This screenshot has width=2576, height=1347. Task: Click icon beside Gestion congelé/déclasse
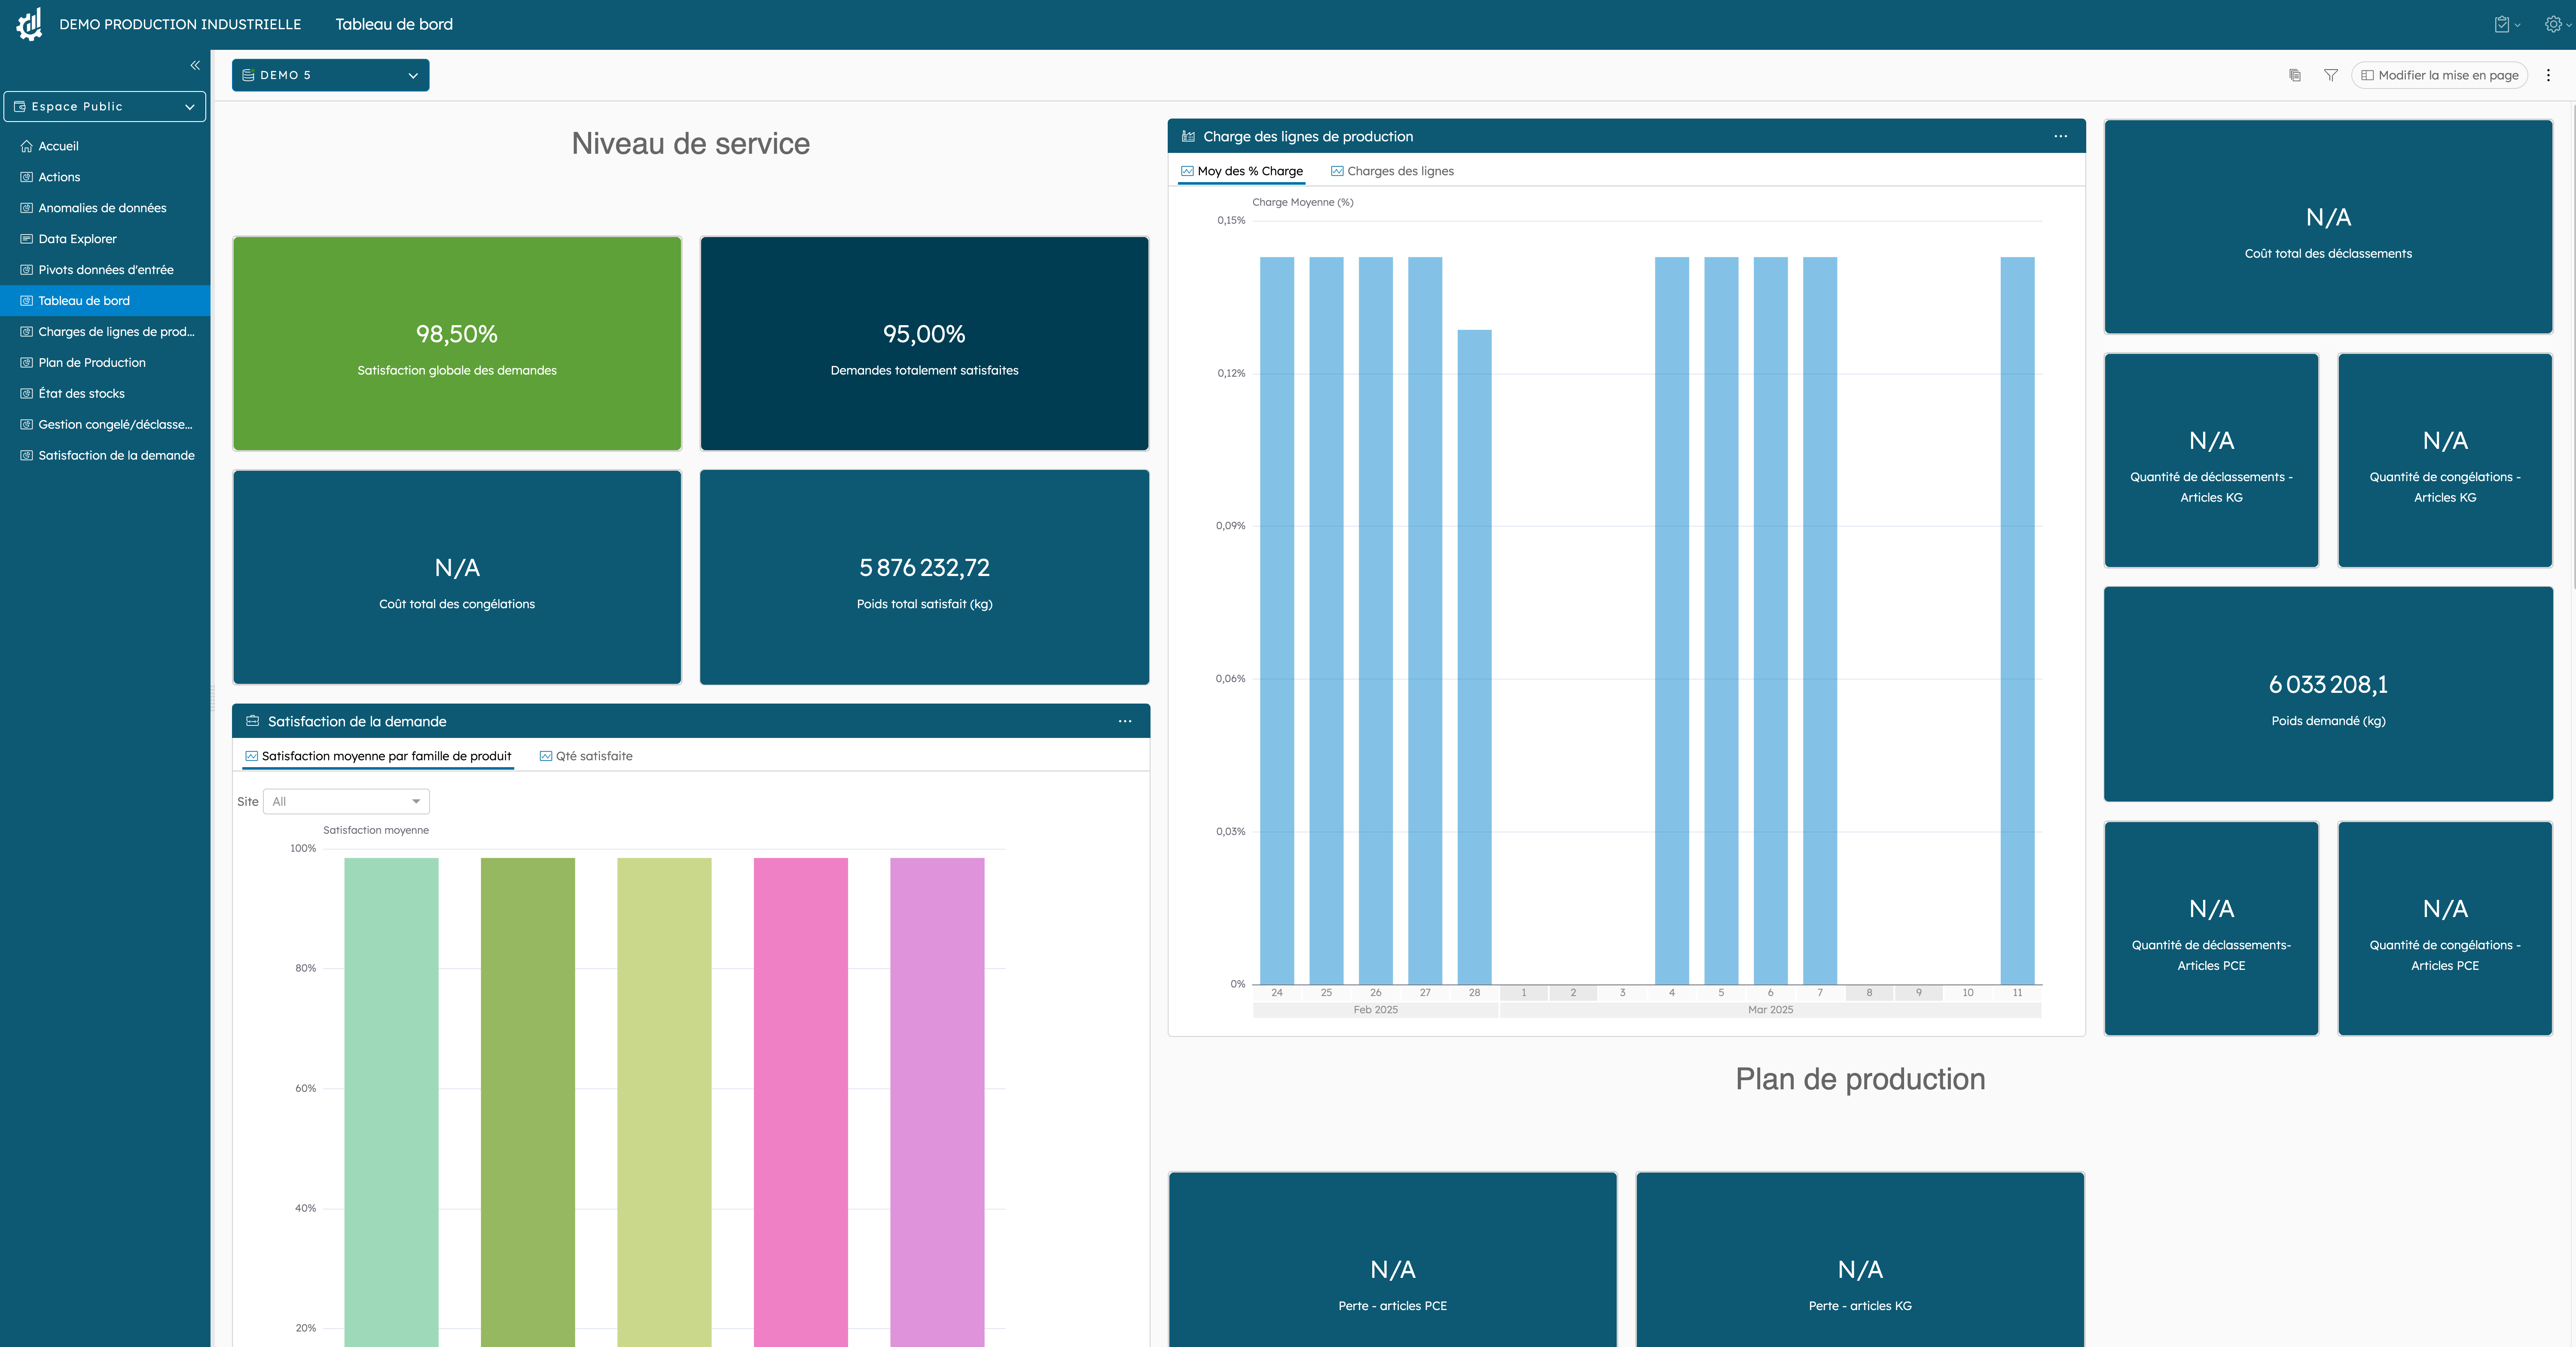point(27,425)
